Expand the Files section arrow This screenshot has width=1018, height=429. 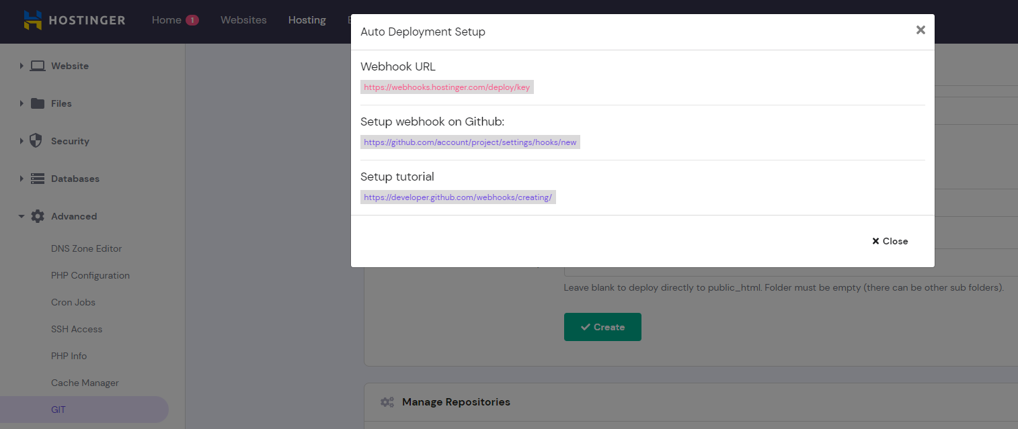point(22,103)
